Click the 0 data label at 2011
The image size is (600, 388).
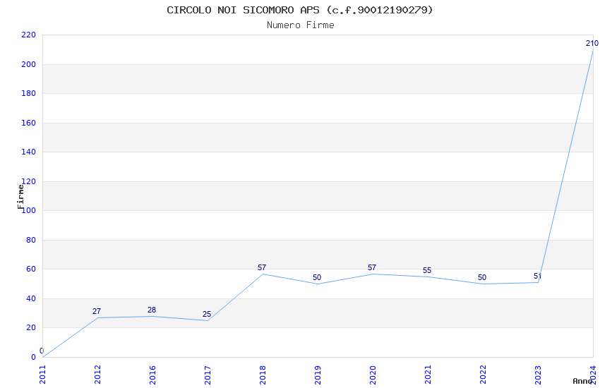[42, 351]
